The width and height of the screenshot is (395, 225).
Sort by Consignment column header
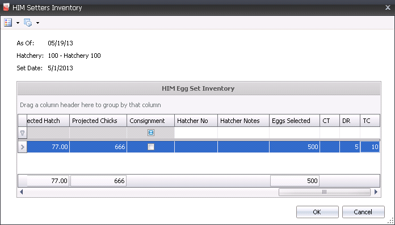(150, 121)
